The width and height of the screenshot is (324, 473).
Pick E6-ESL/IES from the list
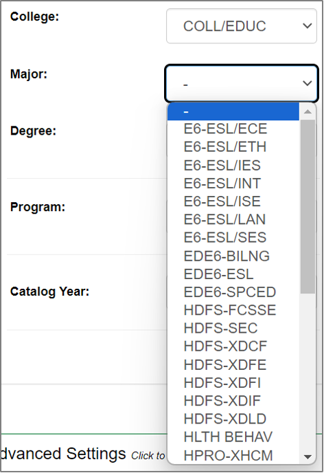233,165
